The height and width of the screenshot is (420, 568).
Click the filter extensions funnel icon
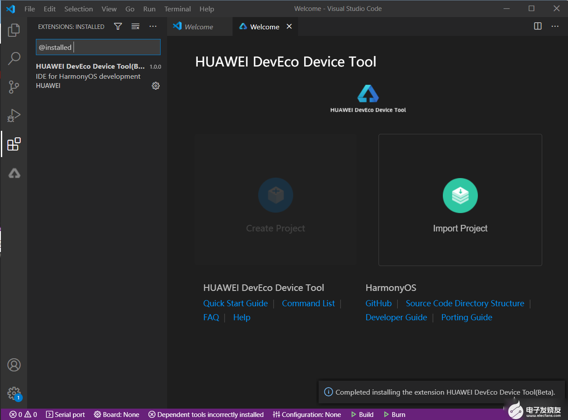pyautogui.click(x=118, y=27)
